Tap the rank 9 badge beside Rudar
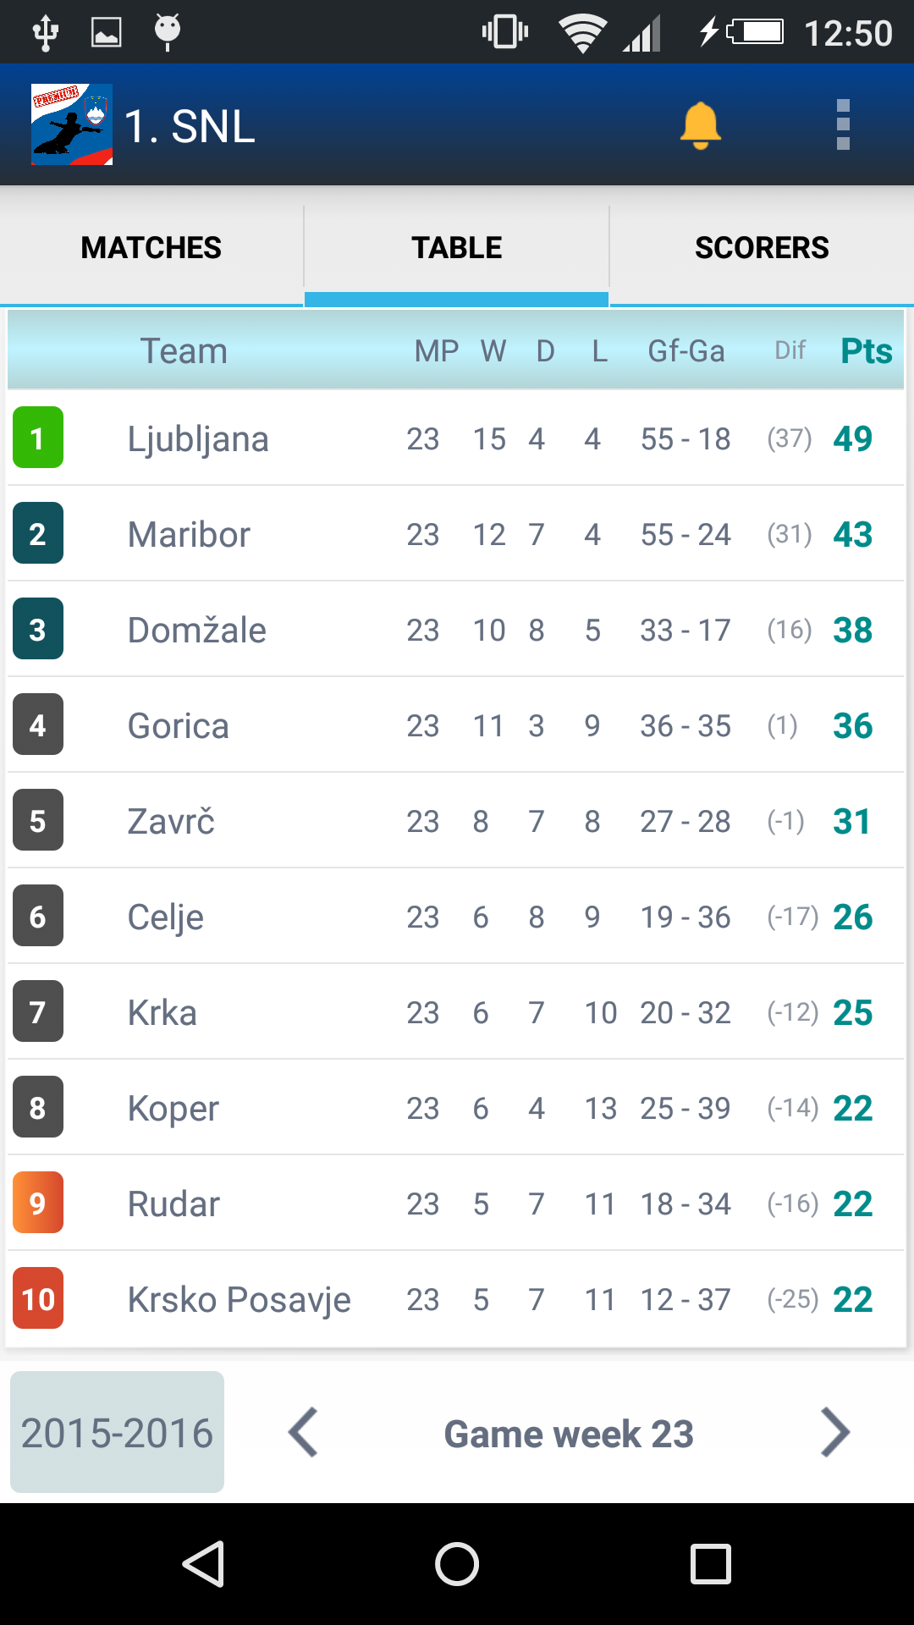914x1625 pixels. [x=37, y=1202]
